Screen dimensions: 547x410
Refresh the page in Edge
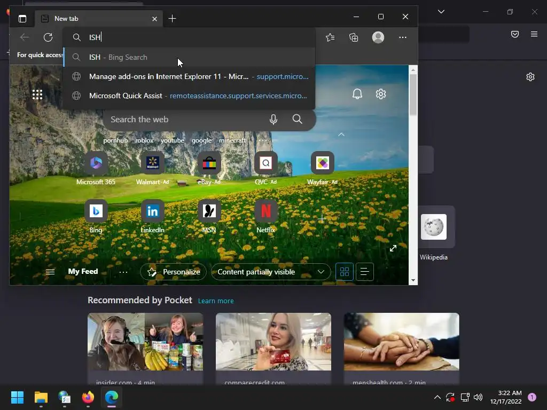pyautogui.click(x=48, y=37)
